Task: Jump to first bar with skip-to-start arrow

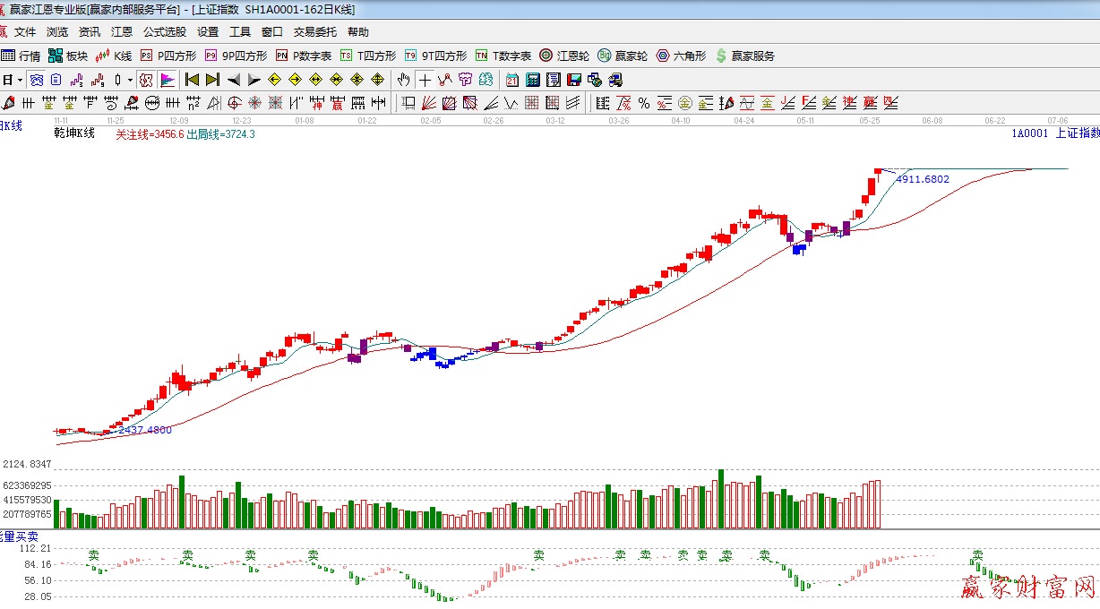Action: tap(192, 80)
